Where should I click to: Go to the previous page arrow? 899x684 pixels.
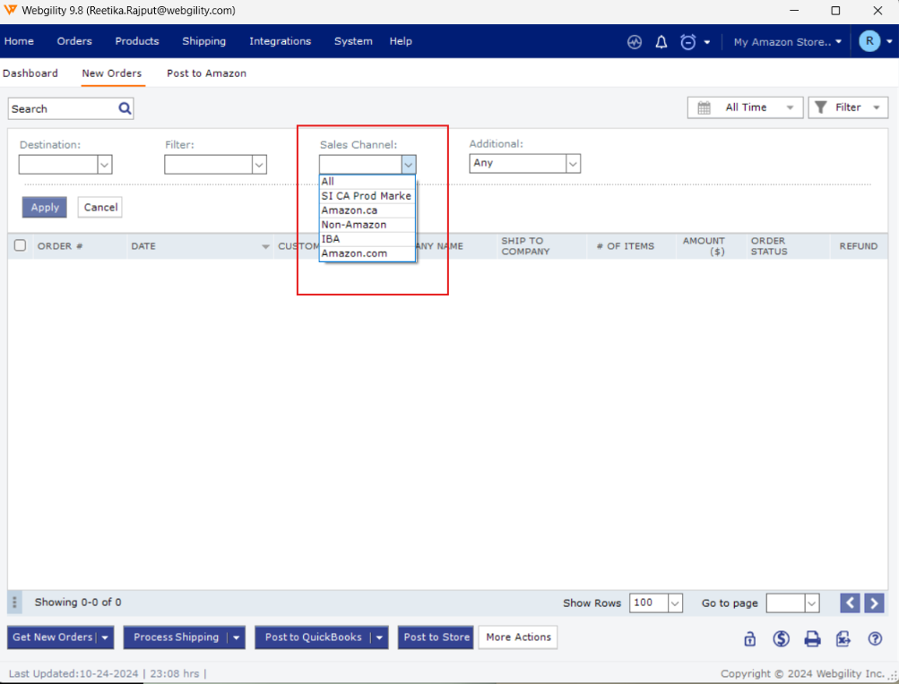[850, 603]
